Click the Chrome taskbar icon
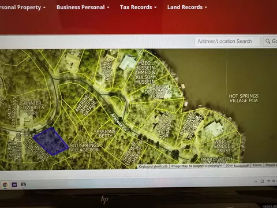 5,185
